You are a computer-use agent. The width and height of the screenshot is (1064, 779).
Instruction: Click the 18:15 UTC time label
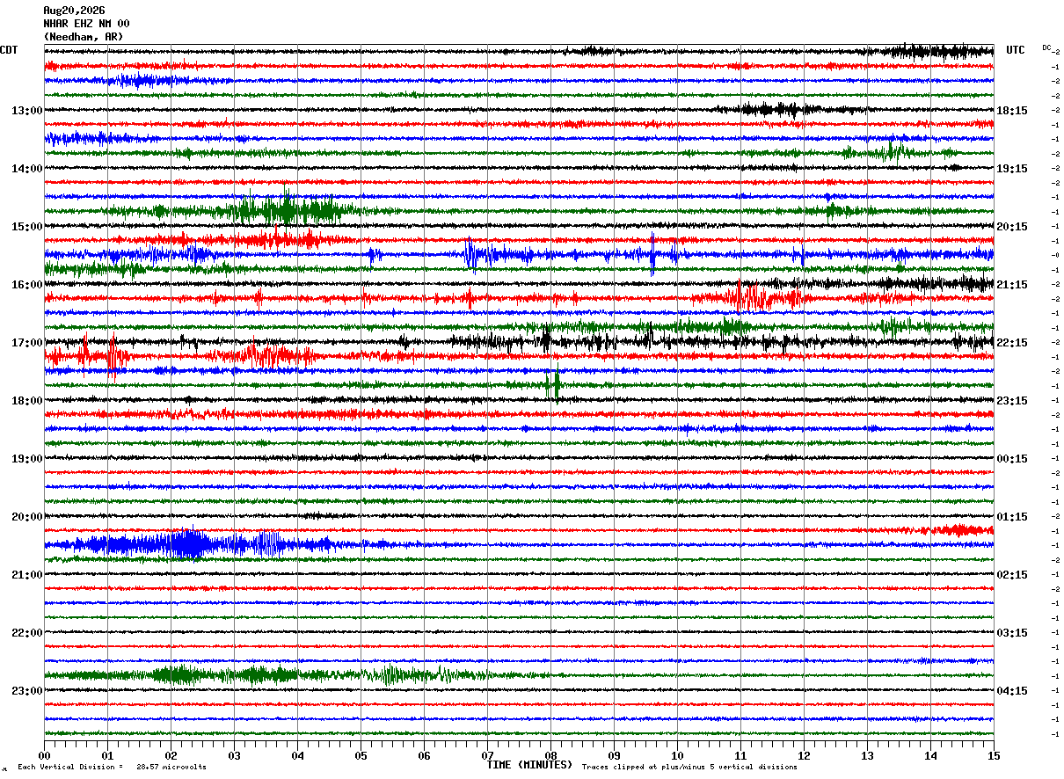point(1012,111)
